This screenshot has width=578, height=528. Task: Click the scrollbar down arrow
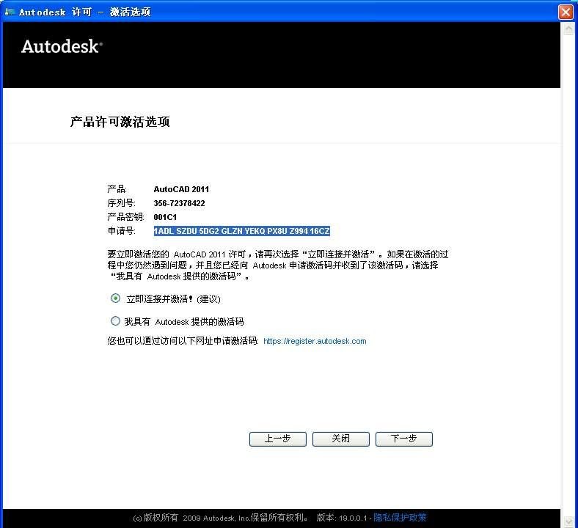(x=568, y=521)
